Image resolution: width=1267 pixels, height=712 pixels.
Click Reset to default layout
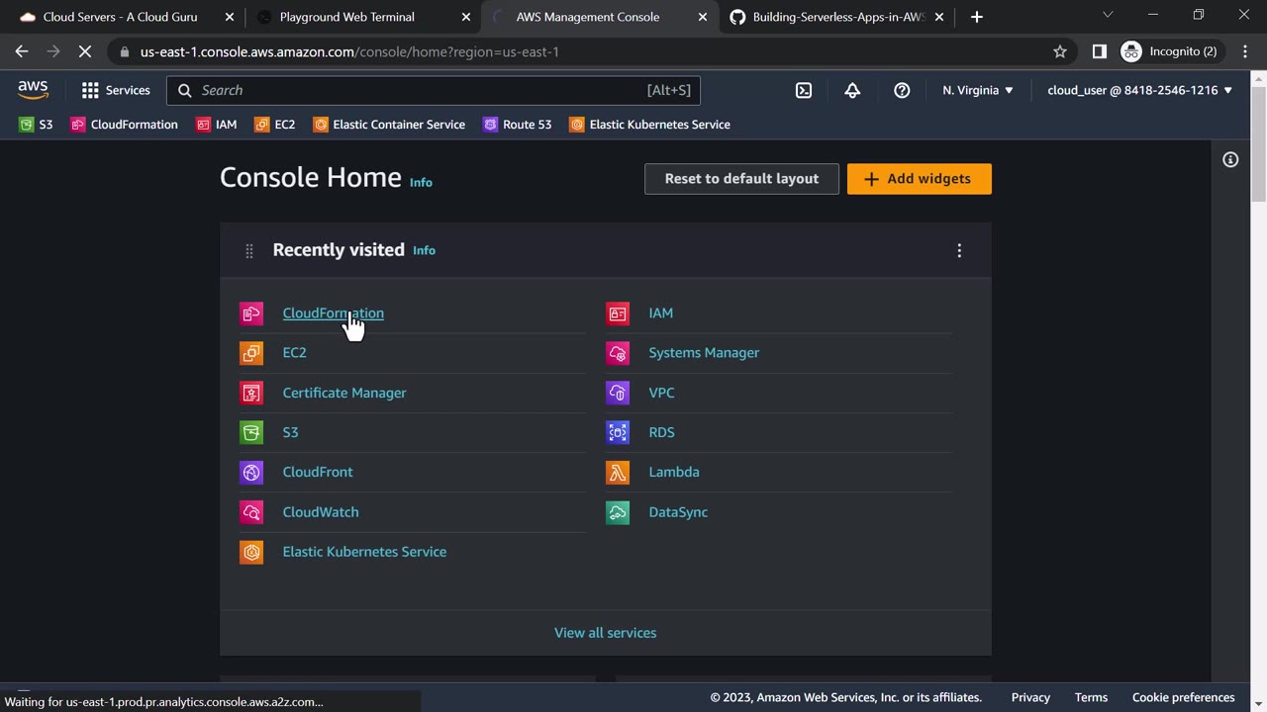point(741,179)
